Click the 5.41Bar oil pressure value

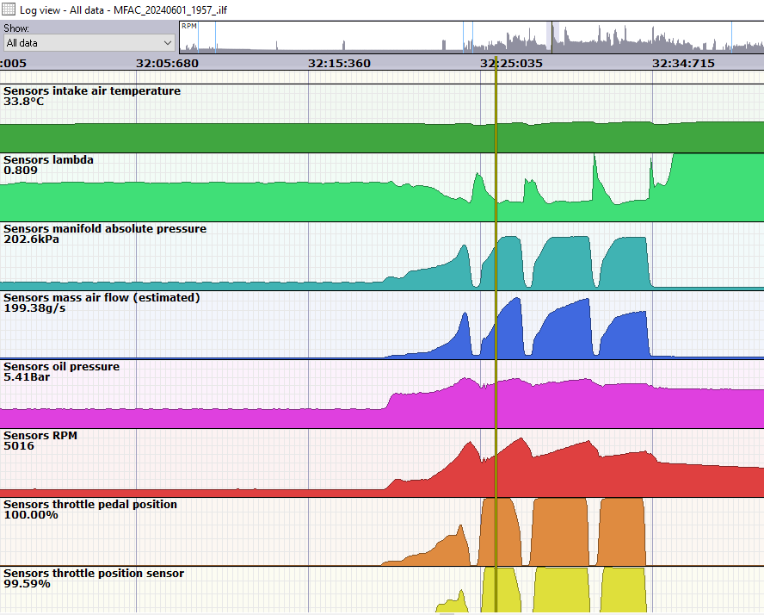click(x=27, y=377)
